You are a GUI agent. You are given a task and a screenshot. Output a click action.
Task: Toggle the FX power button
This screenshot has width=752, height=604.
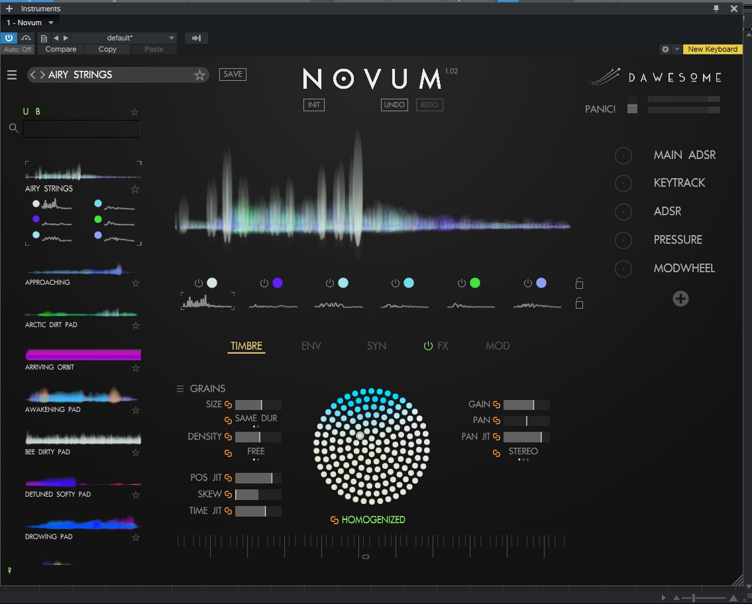[428, 346]
